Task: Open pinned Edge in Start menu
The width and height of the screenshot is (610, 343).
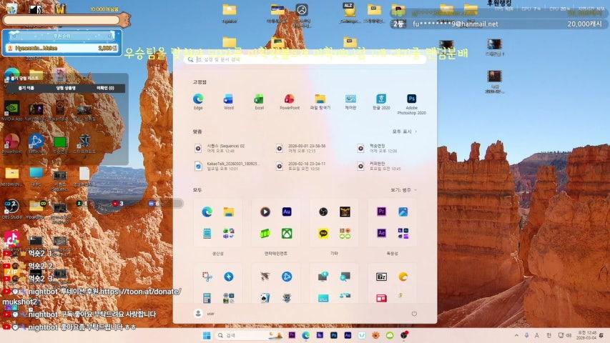Action: tap(198, 101)
